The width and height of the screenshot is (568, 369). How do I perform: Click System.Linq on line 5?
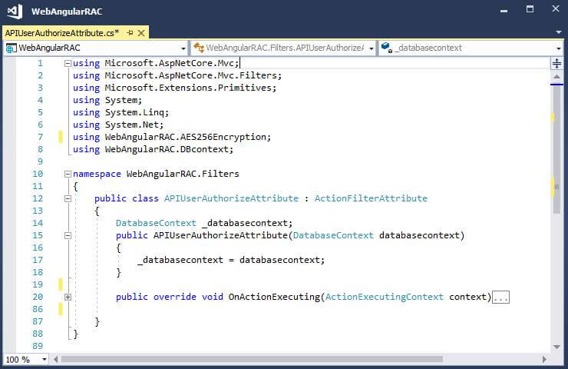pos(134,112)
